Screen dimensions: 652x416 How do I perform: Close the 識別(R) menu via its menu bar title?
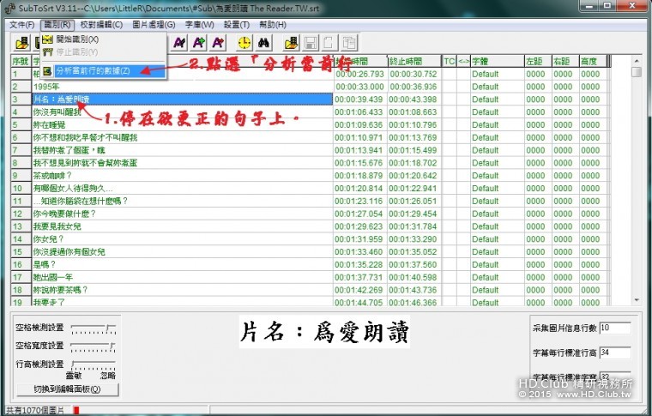tap(57, 25)
